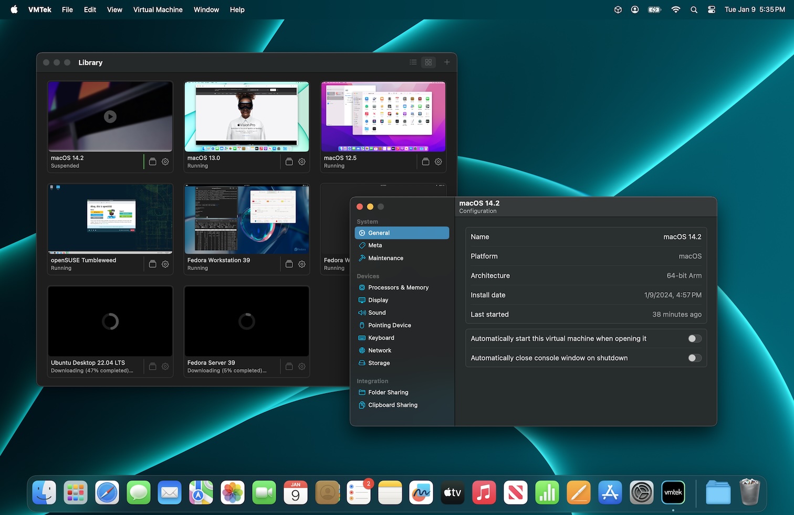Open the Virtual Machine menu
794x515 pixels.
coord(158,9)
